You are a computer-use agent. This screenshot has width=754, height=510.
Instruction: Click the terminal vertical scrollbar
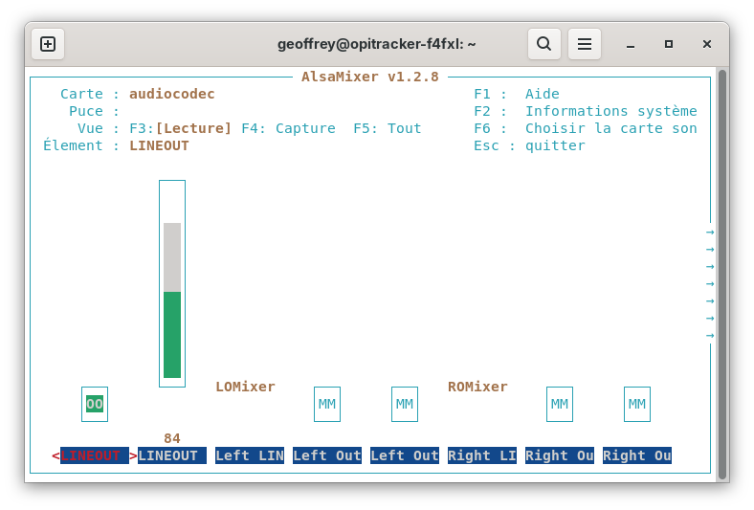(x=721, y=274)
